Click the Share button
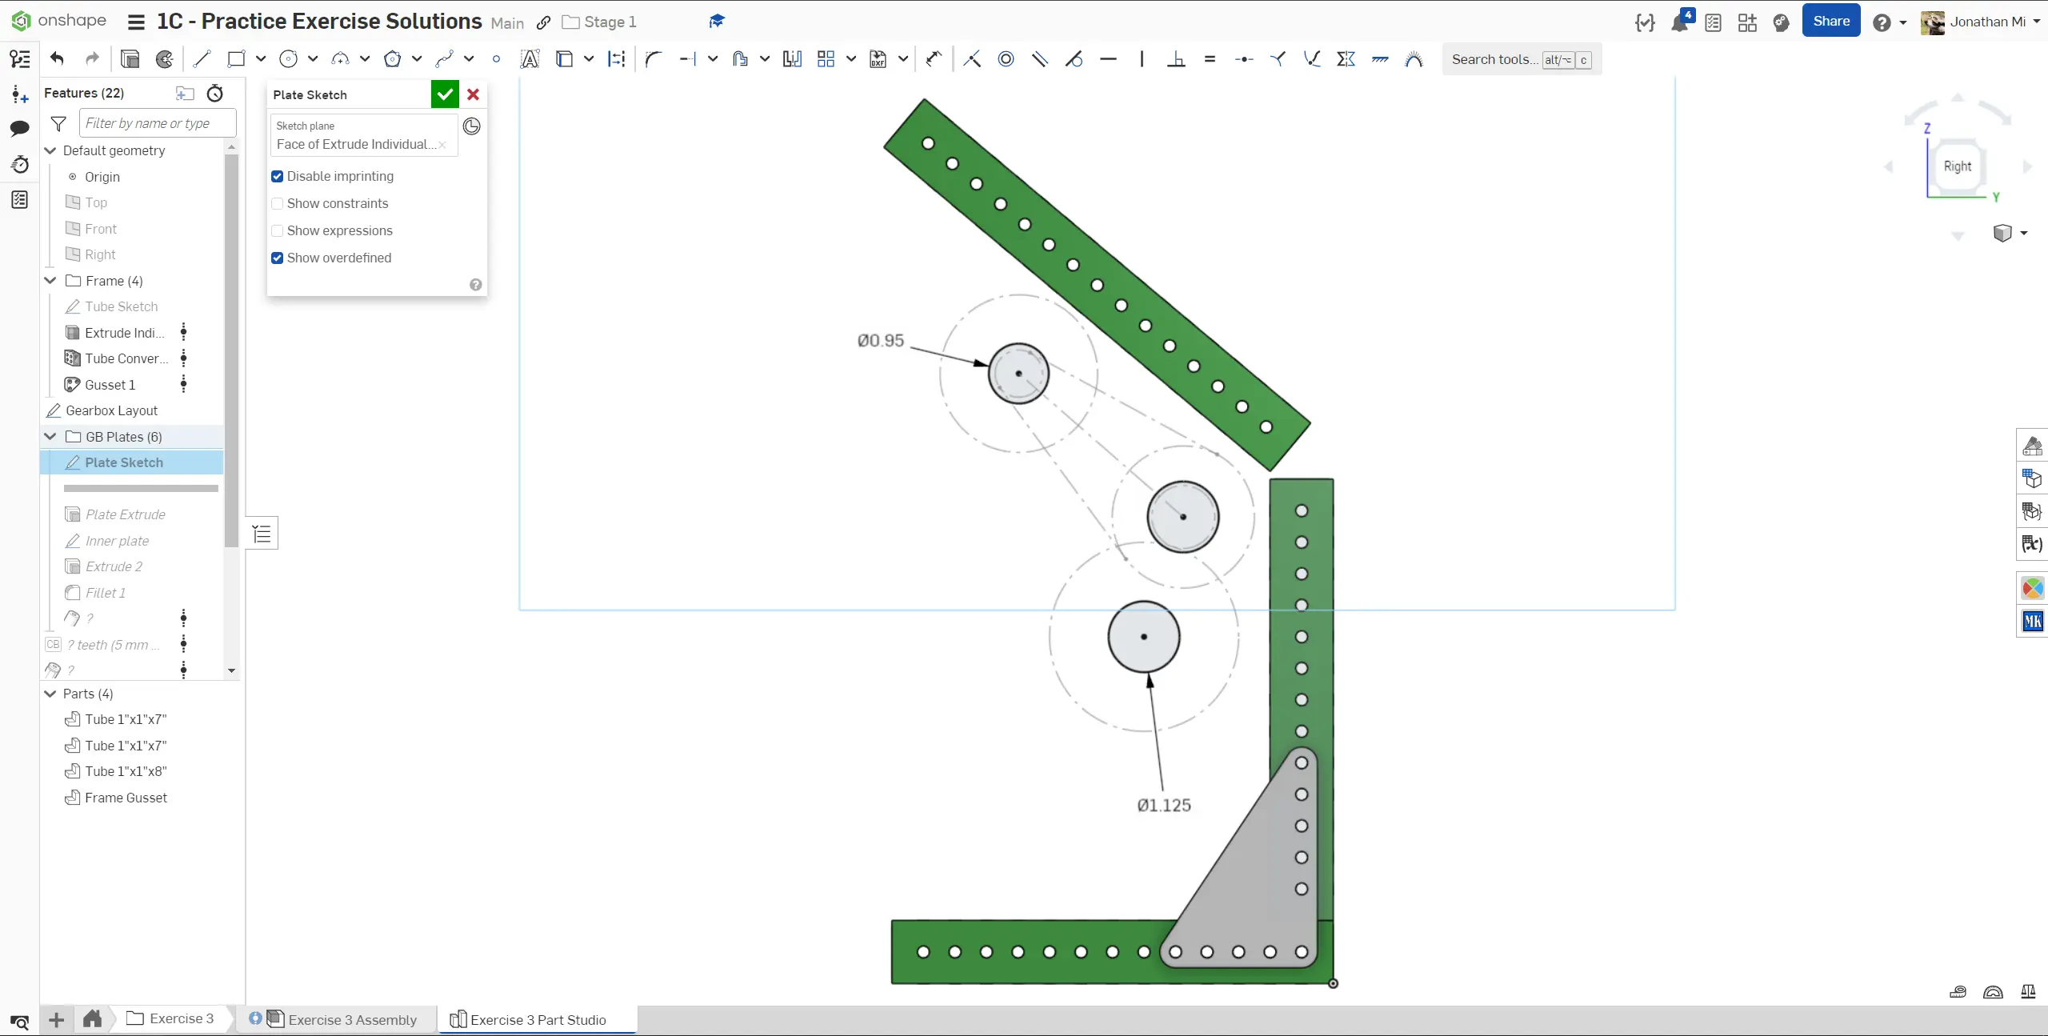The height and width of the screenshot is (1036, 2048). coord(1830,22)
